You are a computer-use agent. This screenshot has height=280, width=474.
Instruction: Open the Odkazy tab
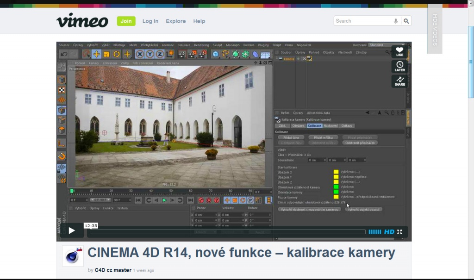[347, 126]
